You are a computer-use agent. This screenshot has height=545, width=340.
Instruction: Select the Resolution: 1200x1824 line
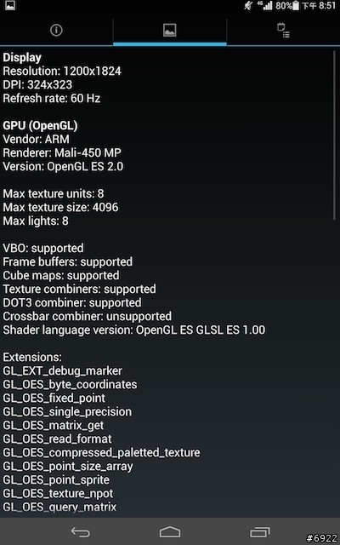click(62, 72)
